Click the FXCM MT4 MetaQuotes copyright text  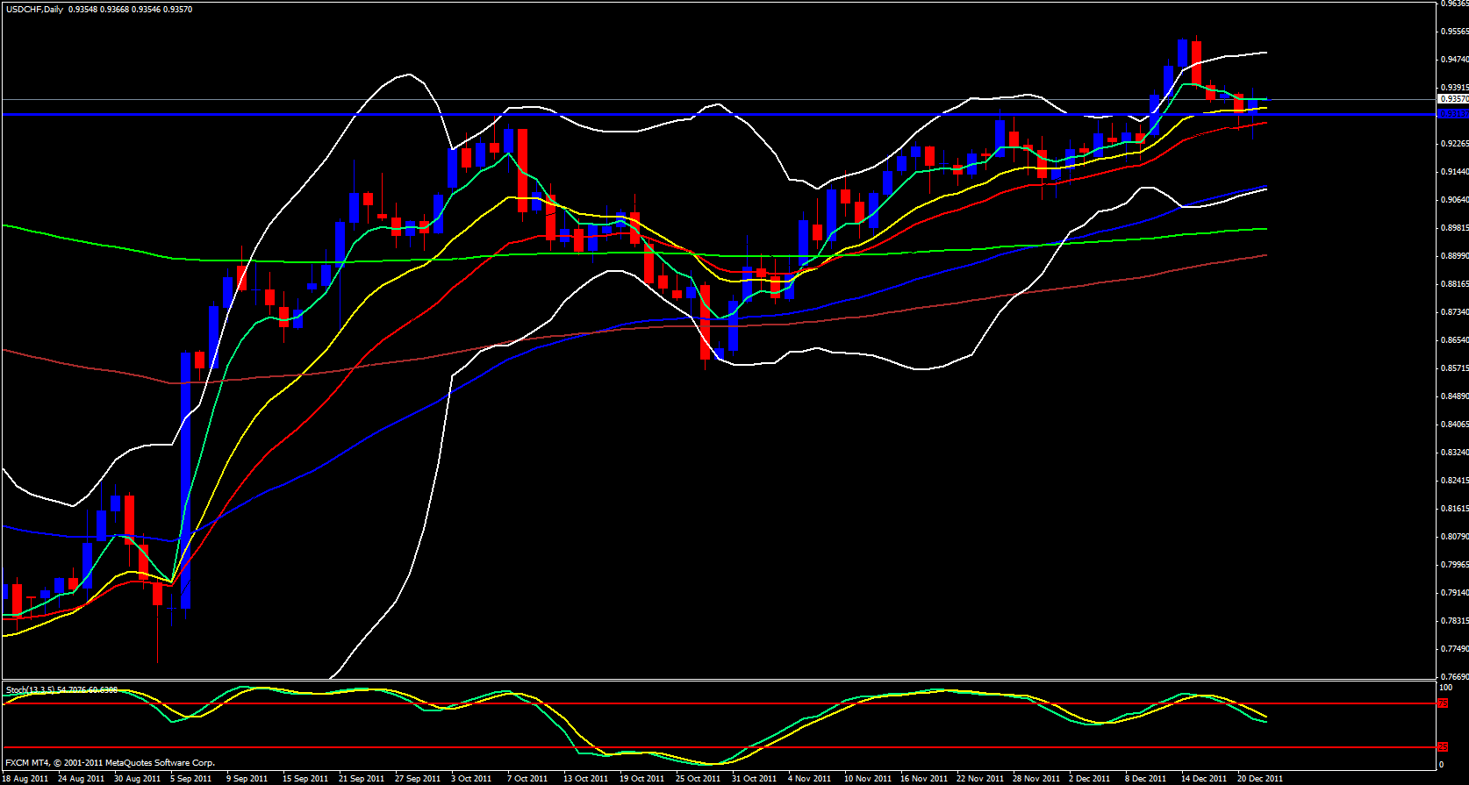(x=110, y=762)
